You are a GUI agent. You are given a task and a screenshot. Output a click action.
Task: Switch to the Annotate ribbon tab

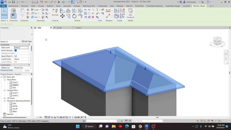click(x=67, y=6)
